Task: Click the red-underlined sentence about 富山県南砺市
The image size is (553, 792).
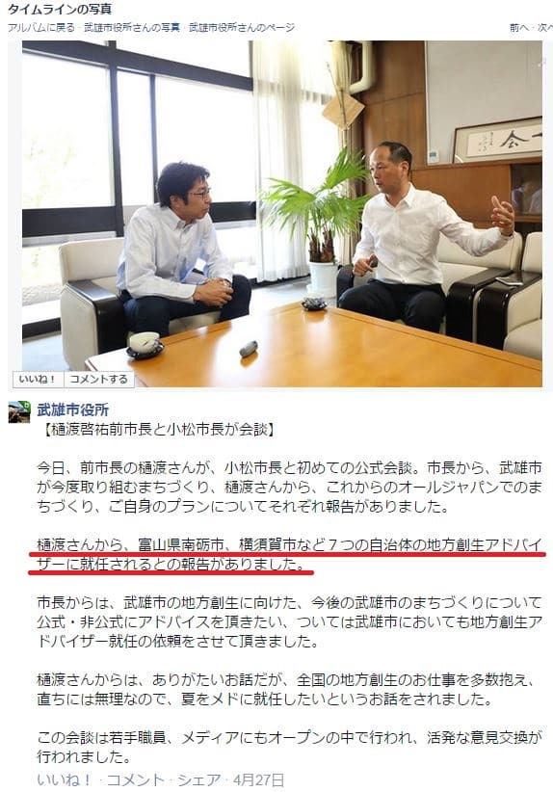Action: point(289,555)
